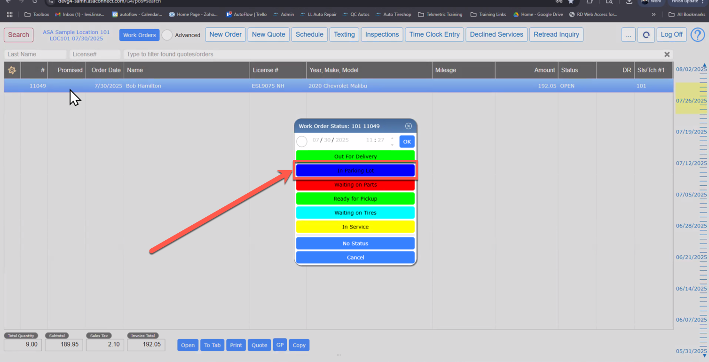Open the browser apps grid icon

pos(9,15)
